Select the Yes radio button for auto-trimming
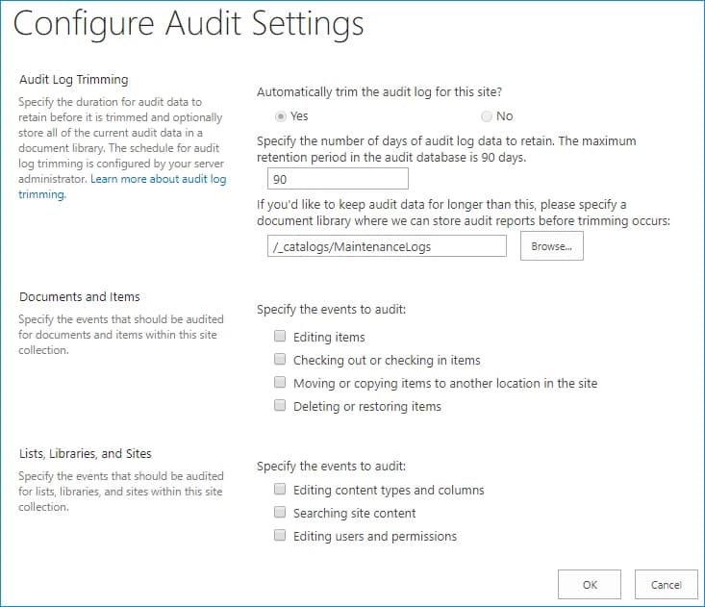The image size is (705, 607). [280, 116]
